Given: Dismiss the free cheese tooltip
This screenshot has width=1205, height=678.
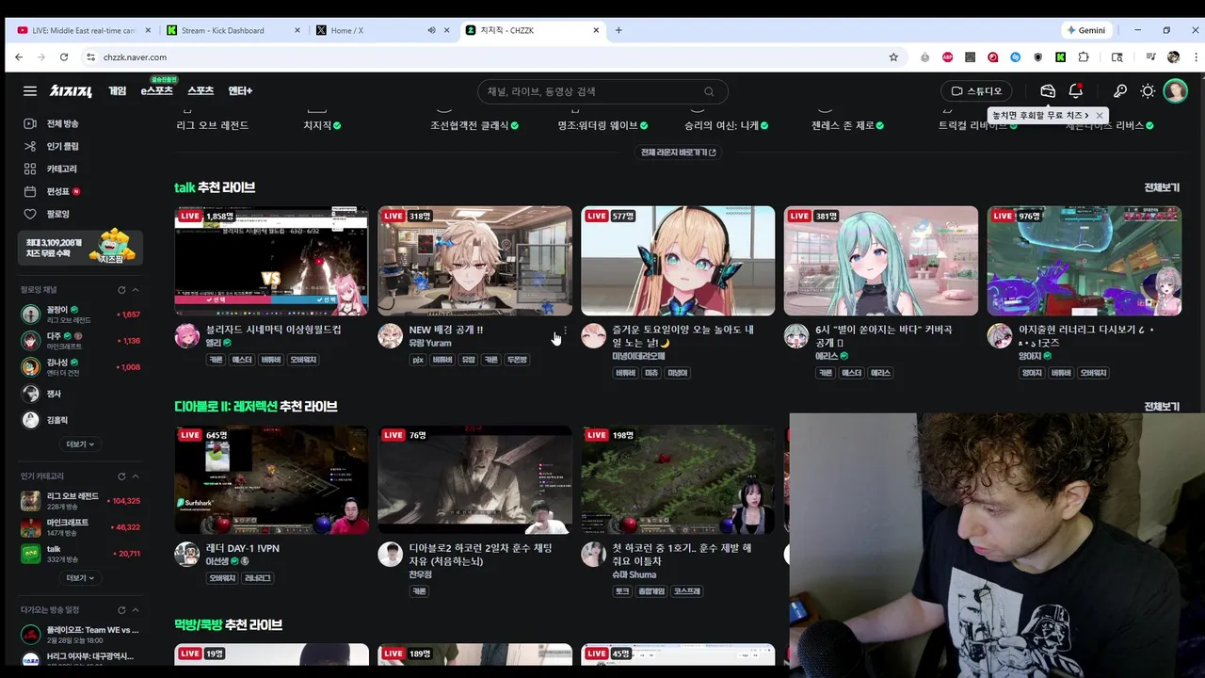Looking at the screenshot, I should pyautogui.click(x=1099, y=115).
